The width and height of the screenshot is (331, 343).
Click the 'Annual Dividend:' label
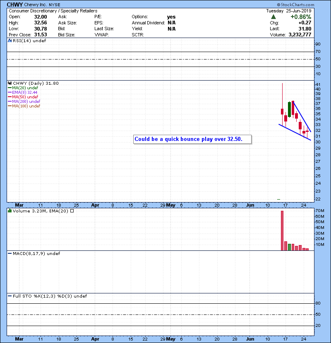click(x=148, y=23)
